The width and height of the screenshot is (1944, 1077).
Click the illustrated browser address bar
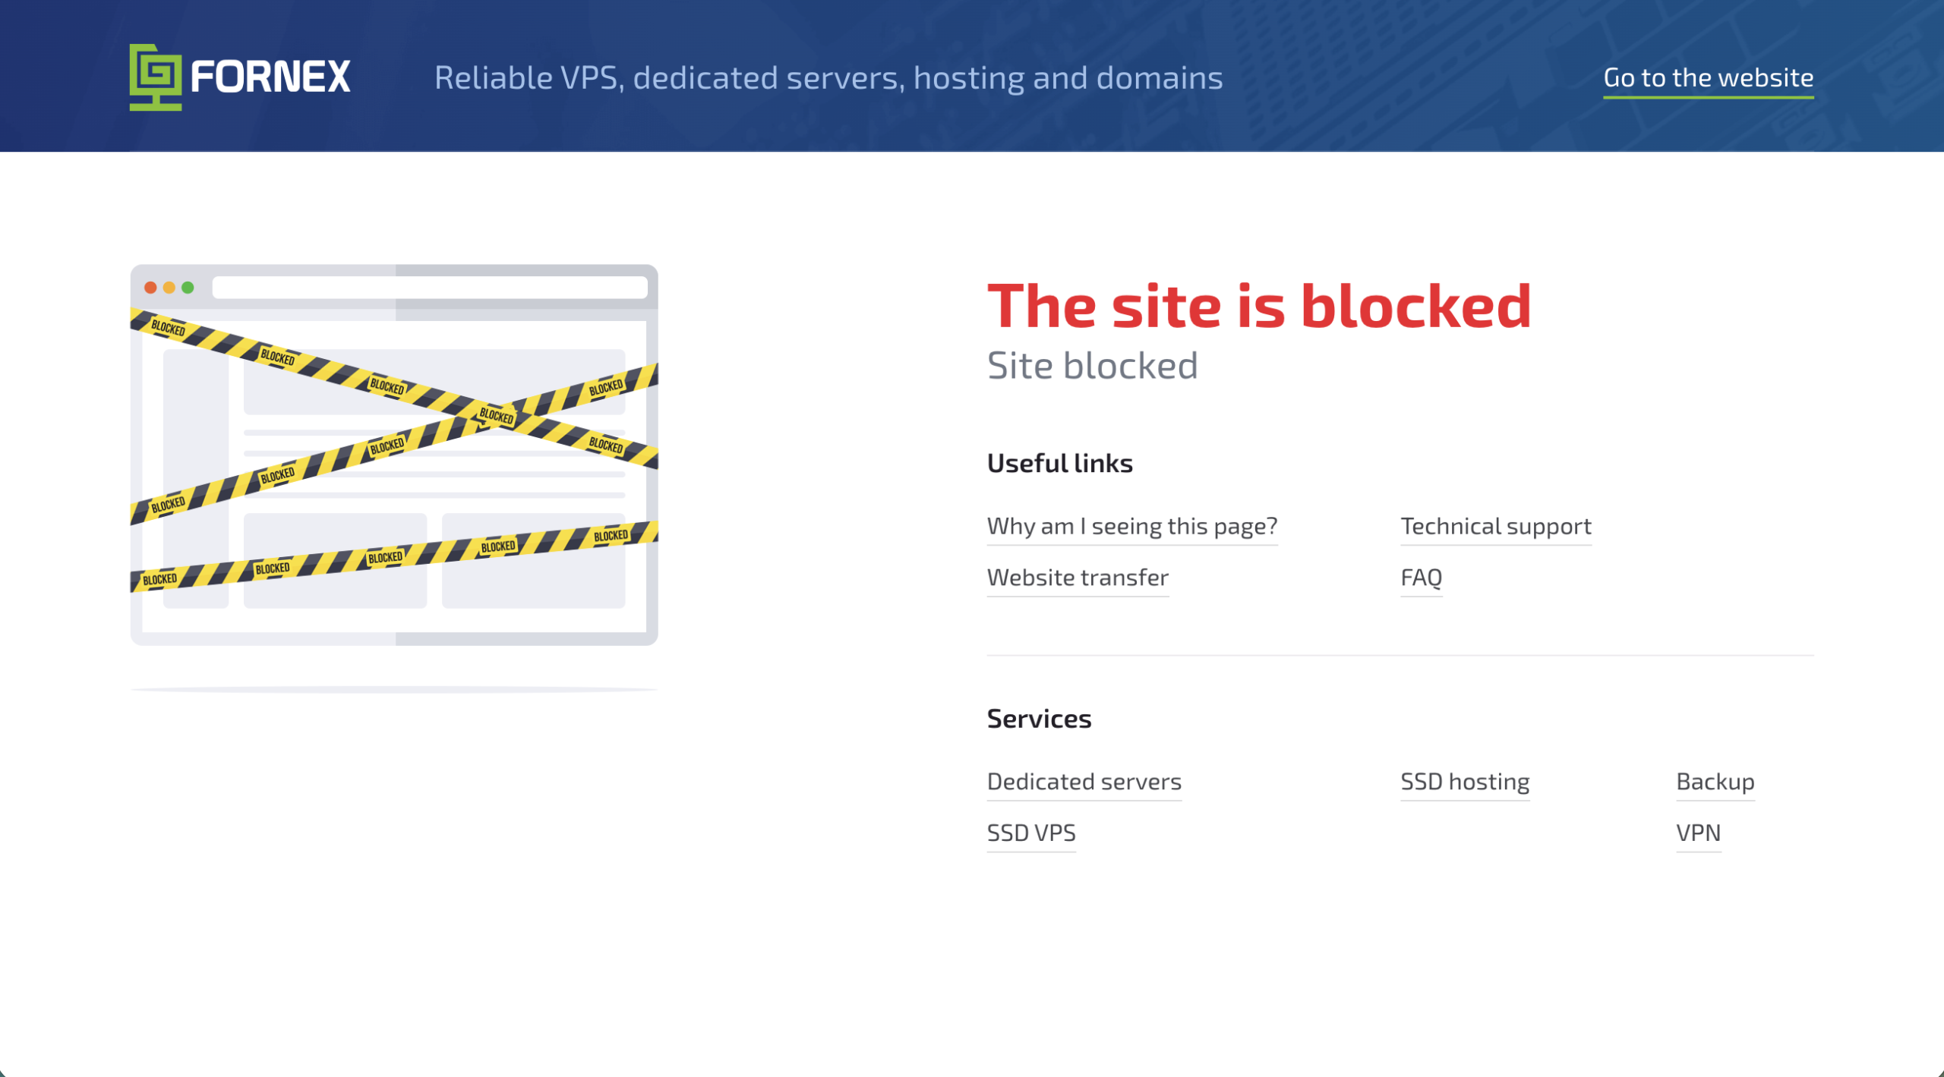[x=429, y=288]
